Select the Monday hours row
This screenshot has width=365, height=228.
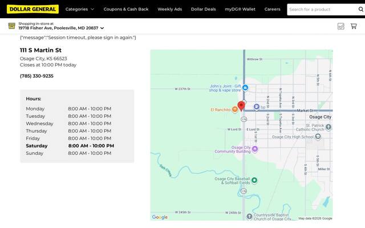point(68,109)
